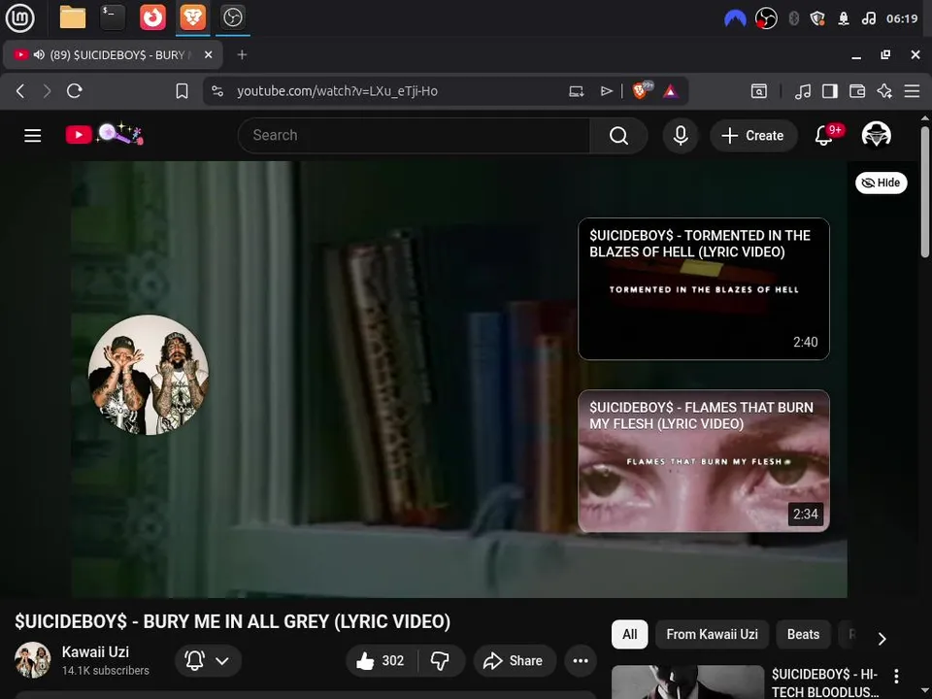Open the FLAMES THAT BURN MY FLESH end card
The image size is (932, 699).
703,460
